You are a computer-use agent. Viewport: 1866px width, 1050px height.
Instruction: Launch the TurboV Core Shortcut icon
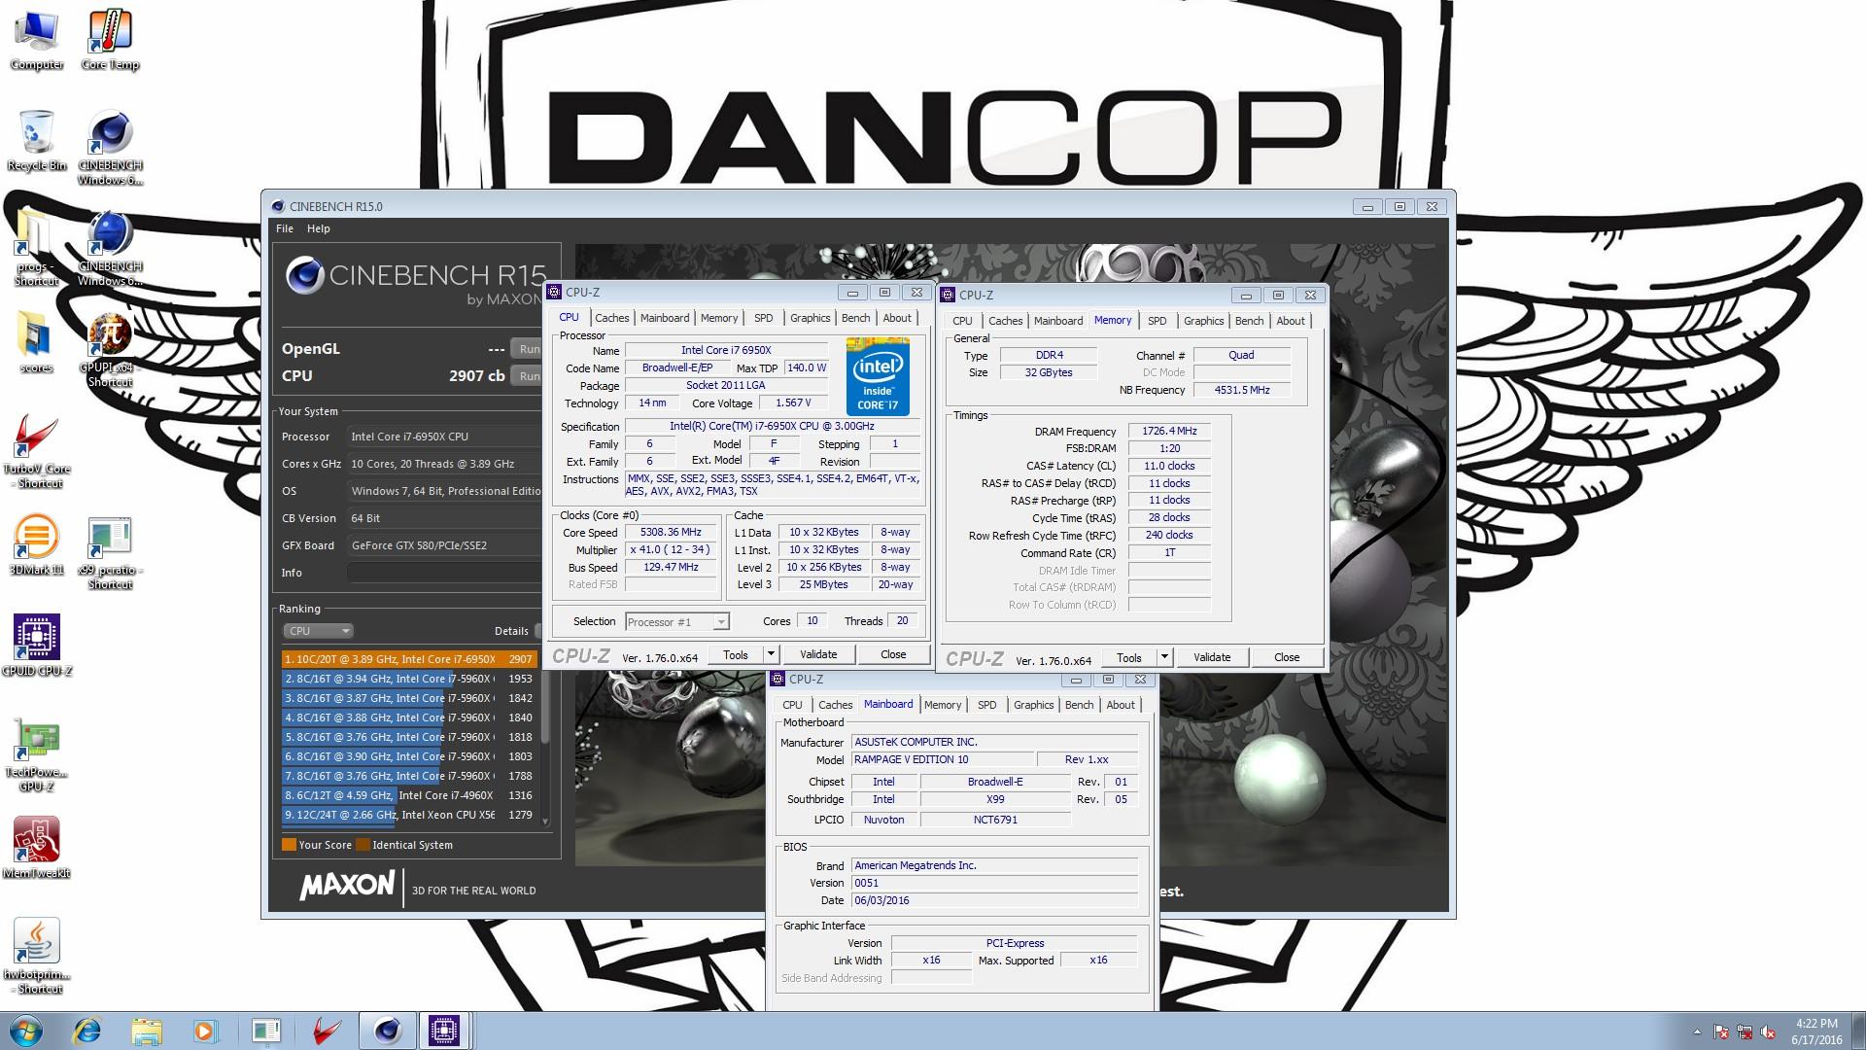37,451
